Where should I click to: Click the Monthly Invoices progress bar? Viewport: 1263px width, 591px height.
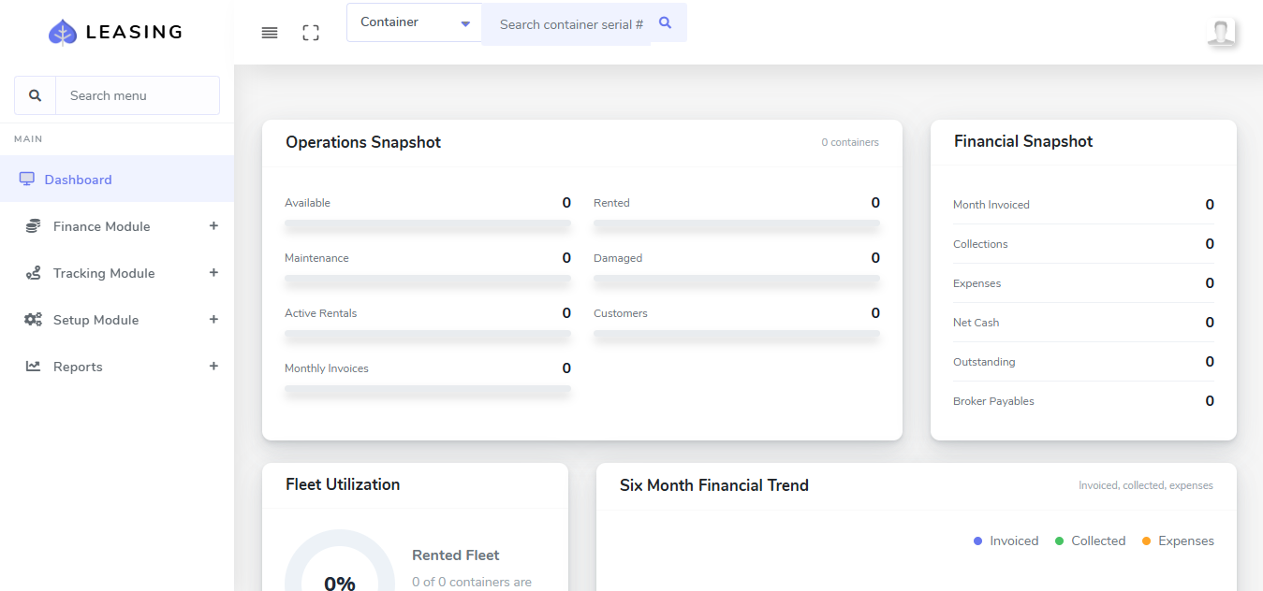428,390
